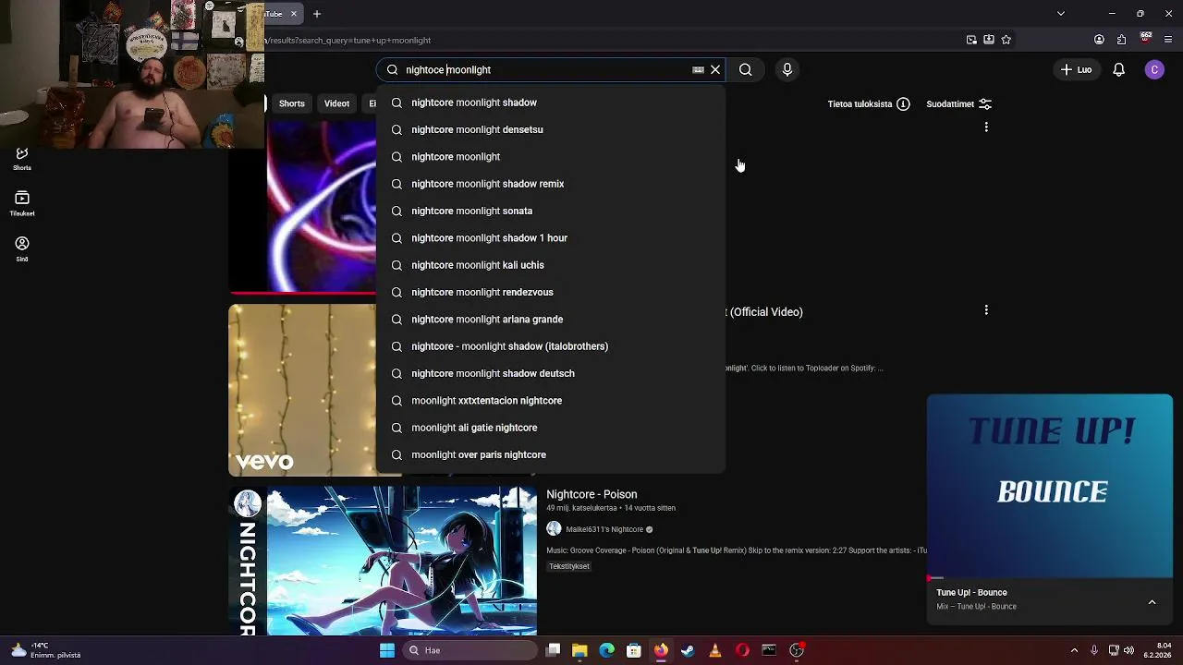Open the Windows Start menu
The image size is (1183, 665).
387,650
